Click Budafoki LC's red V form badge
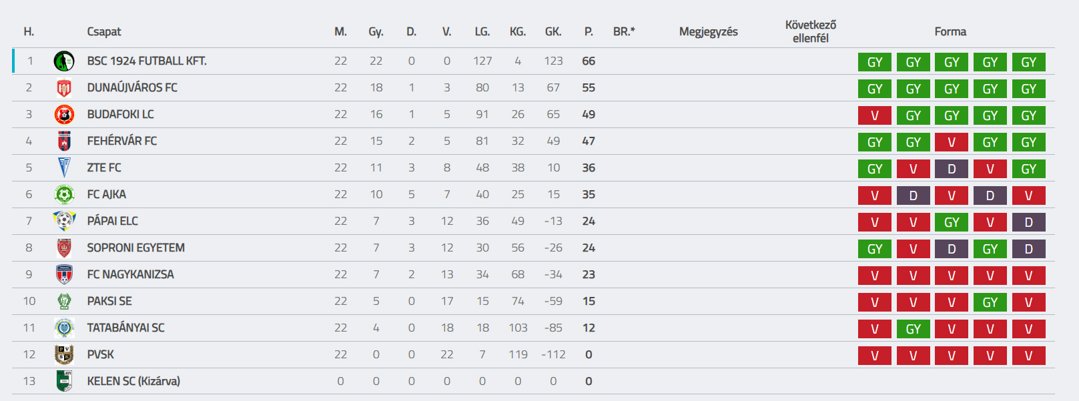Screen dimensions: 1079x401 874,115
